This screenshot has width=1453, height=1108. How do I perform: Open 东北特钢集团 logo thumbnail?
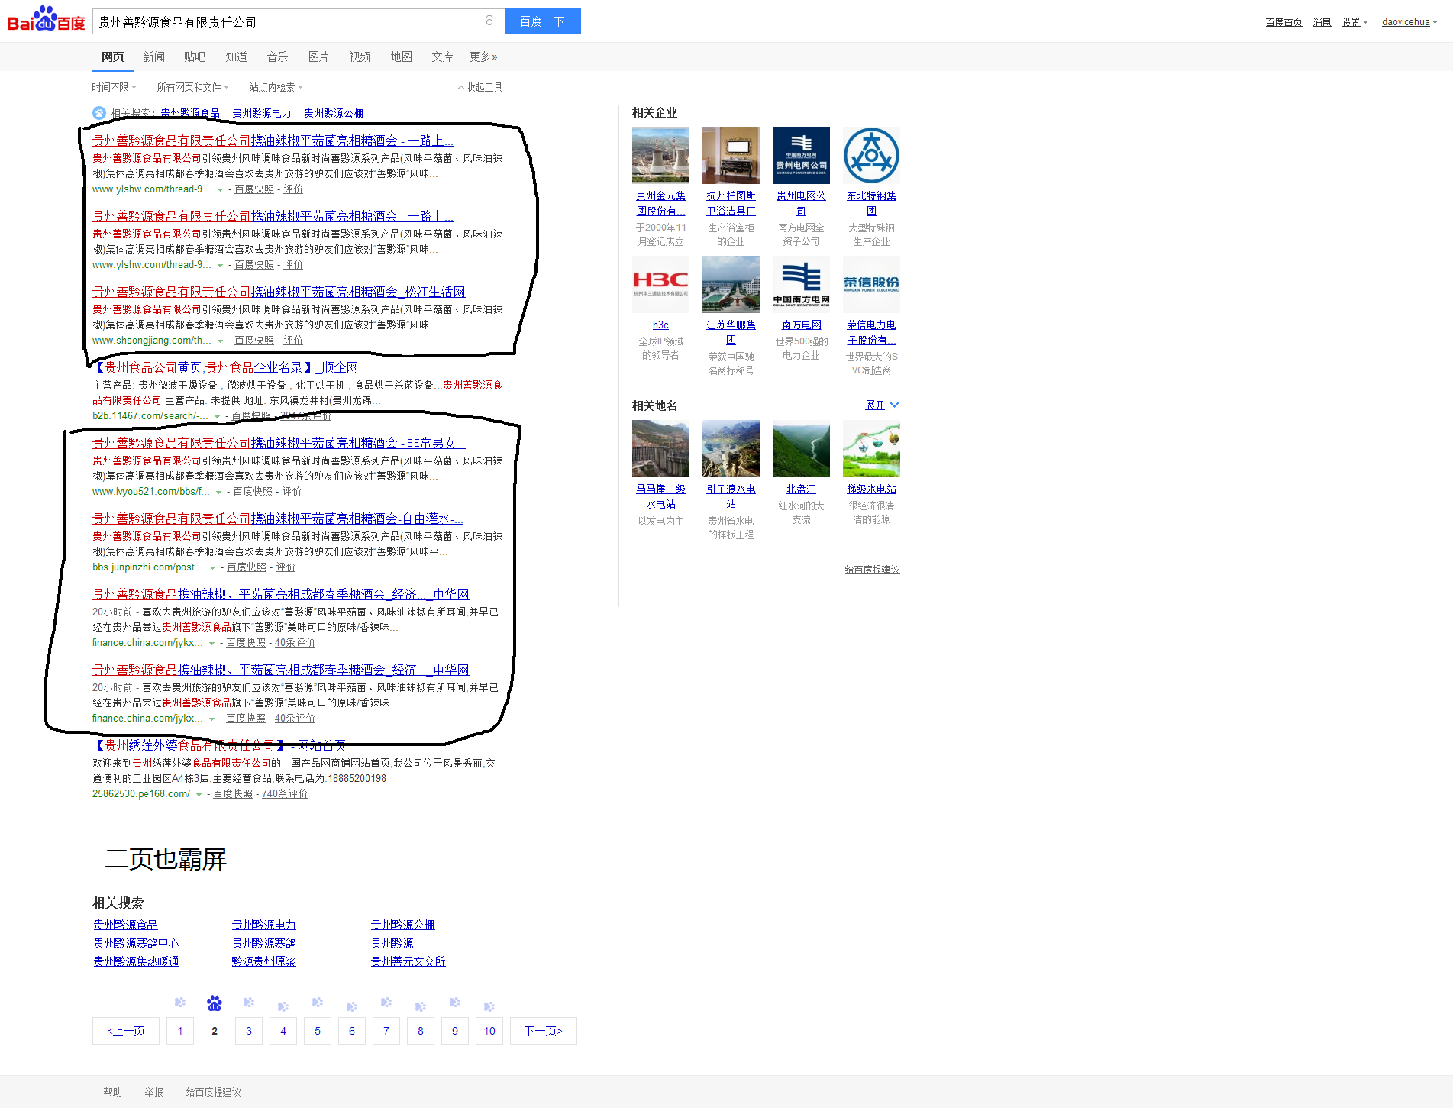(x=871, y=155)
